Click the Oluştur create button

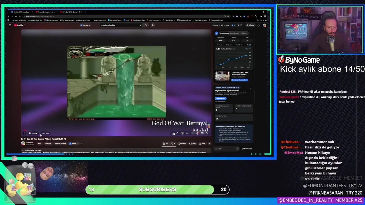coord(250,25)
